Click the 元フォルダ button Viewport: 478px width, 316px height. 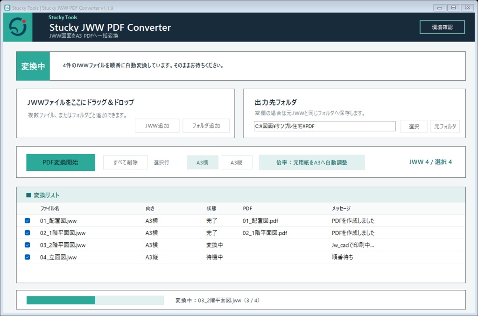click(x=445, y=126)
